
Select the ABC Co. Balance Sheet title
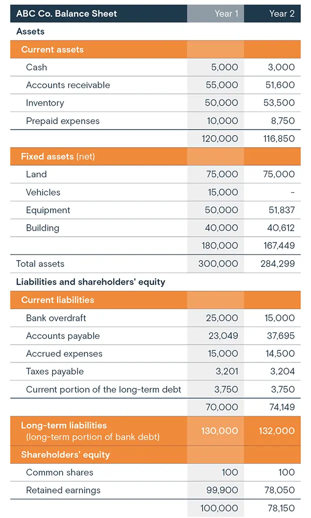[67, 14]
